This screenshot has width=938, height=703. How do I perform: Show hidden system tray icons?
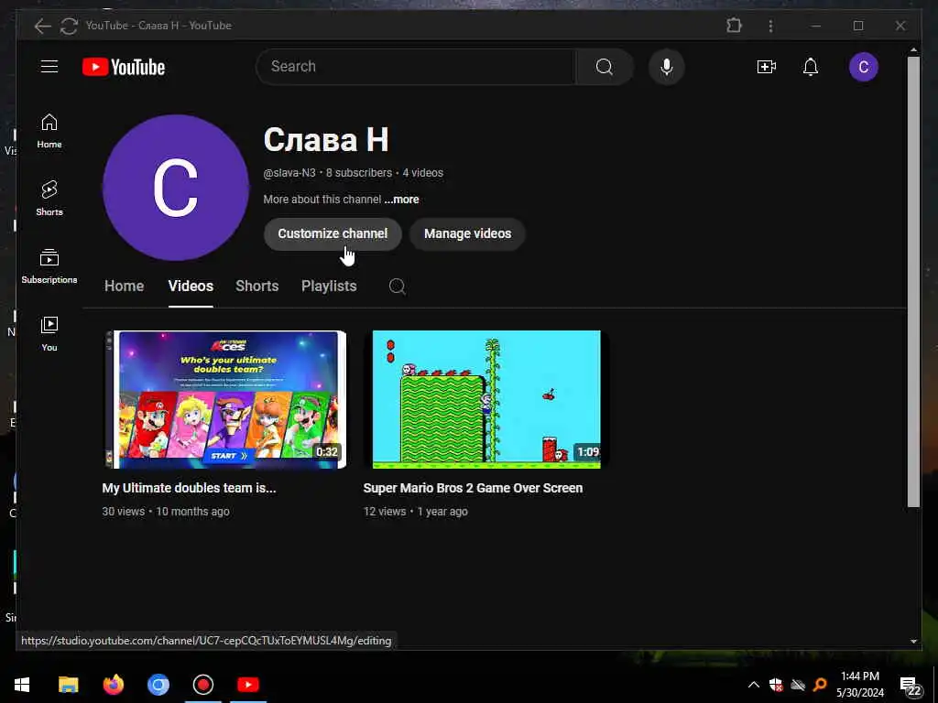click(754, 685)
